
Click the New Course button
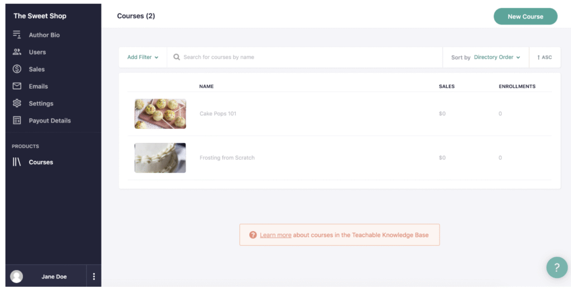pyautogui.click(x=525, y=16)
